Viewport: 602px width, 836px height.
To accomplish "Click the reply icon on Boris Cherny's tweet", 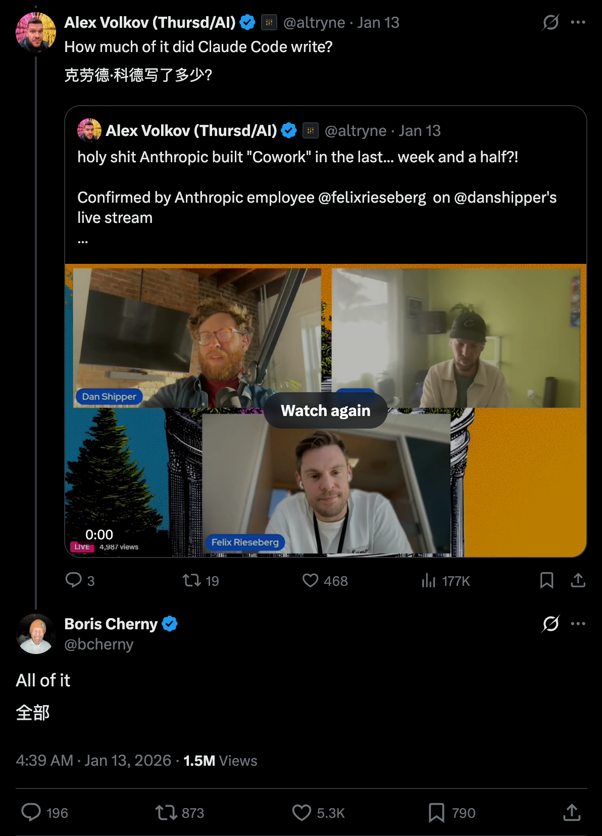I will pos(31,812).
